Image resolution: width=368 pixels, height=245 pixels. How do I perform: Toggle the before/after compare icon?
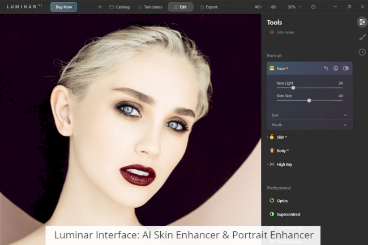(258, 7)
